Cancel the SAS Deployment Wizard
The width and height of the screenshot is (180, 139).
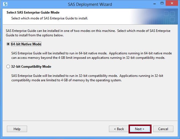163,129
